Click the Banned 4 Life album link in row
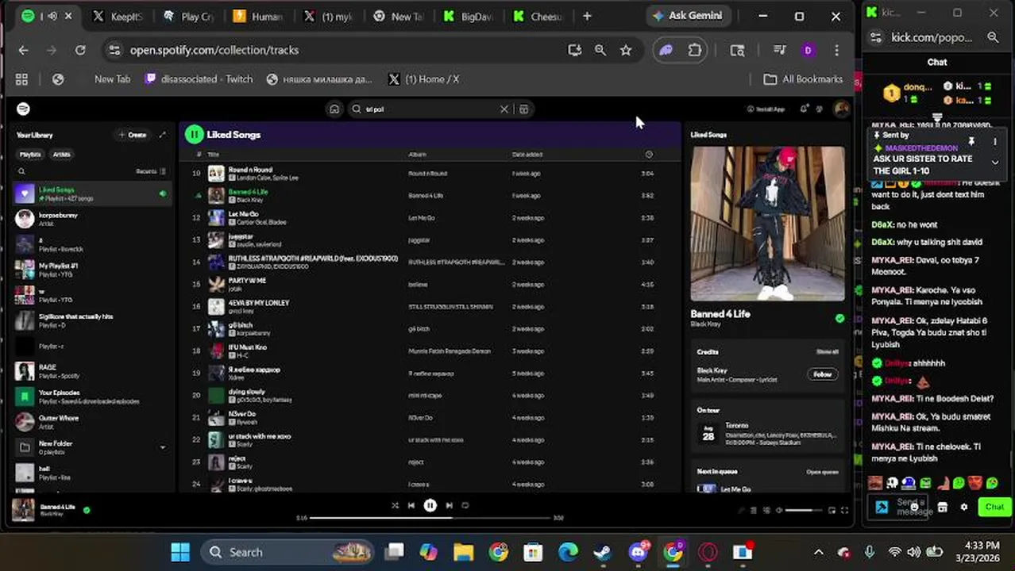This screenshot has height=571, width=1015. 427,196
